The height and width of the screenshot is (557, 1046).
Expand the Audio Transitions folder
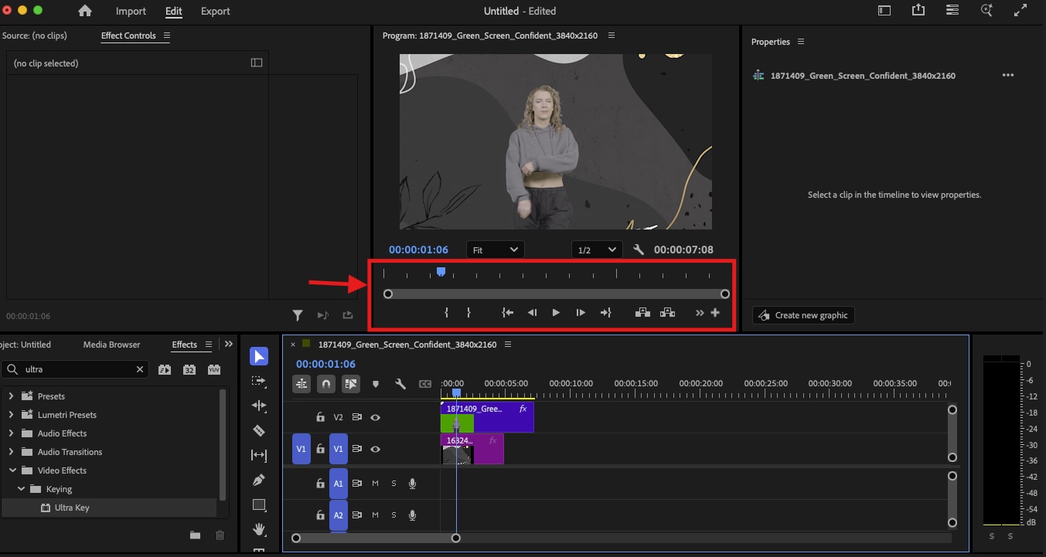pos(11,452)
